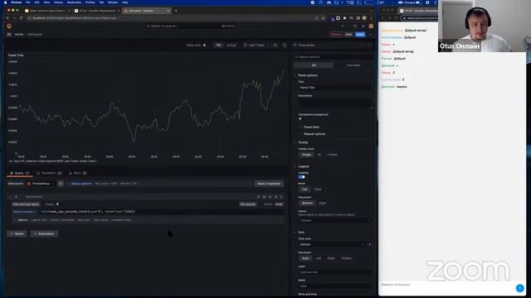Expand Query options

coord(80,184)
